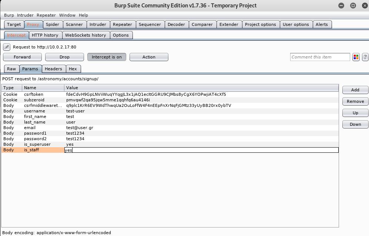Image resolution: width=369 pixels, height=236 pixels.
Task: Select the password2 parameter name cell
Action: pyautogui.click(x=43, y=139)
